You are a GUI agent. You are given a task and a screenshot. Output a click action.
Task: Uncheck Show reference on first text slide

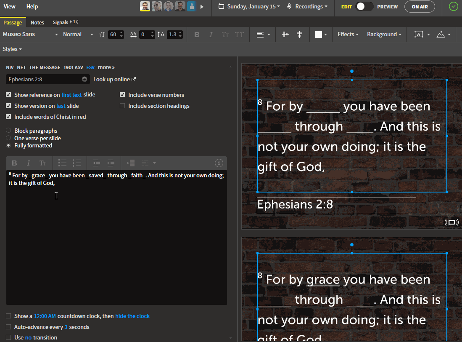[x=8, y=95]
